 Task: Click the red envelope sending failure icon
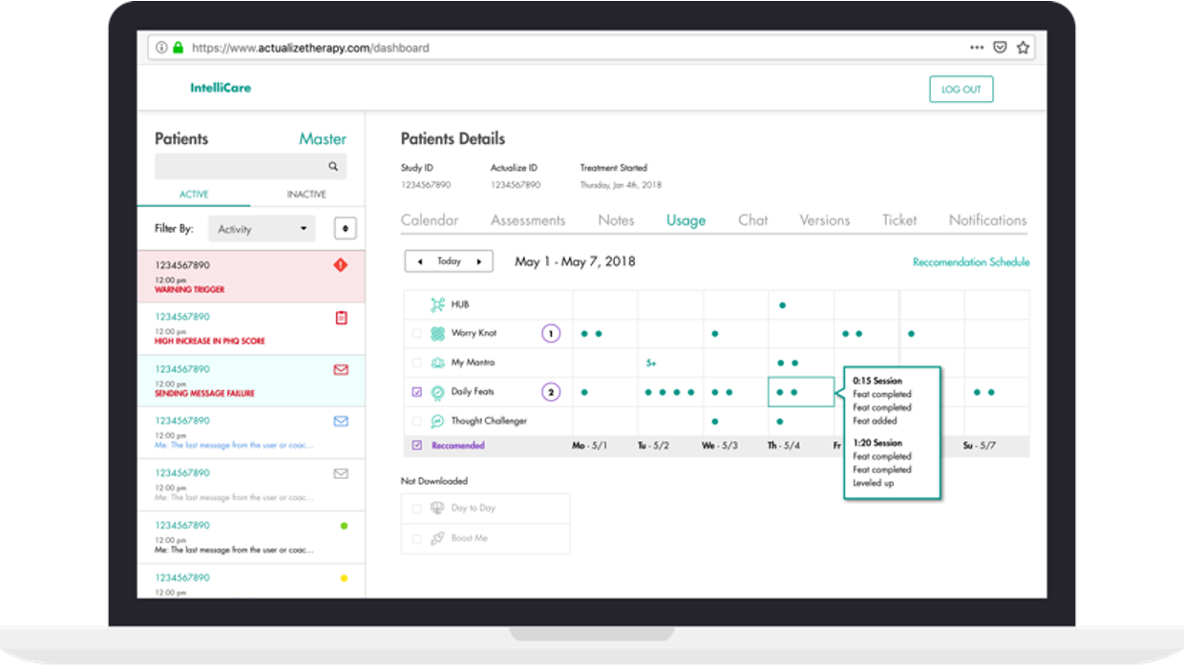pyautogui.click(x=341, y=369)
